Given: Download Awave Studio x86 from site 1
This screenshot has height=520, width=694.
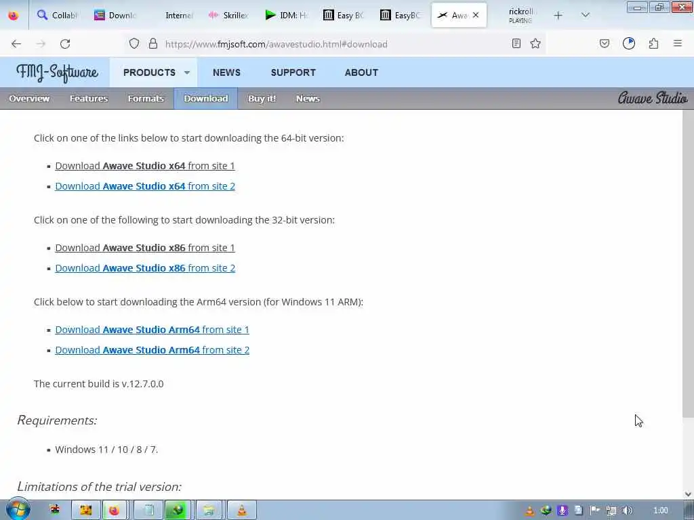Looking at the screenshot, I should (x=145, y=248).
